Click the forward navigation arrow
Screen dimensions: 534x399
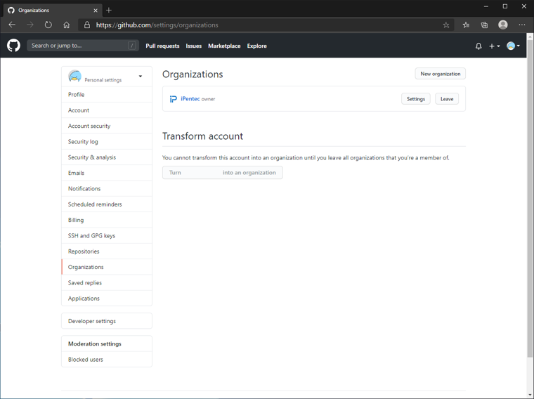30,25
